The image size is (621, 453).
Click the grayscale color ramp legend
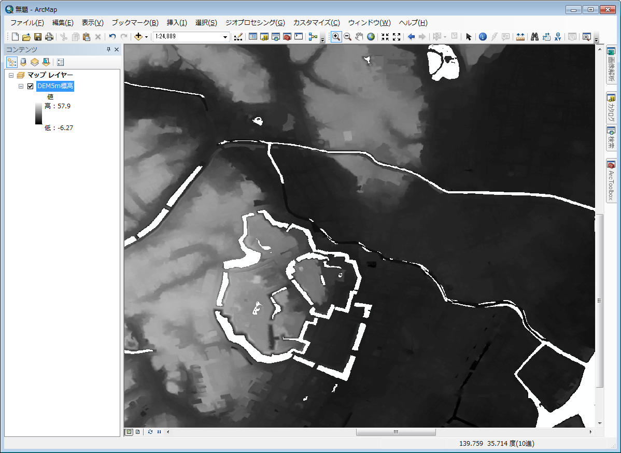pyautogui.click(x=38, y=114)
